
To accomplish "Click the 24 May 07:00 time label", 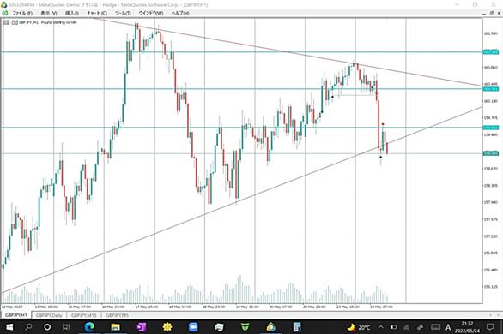I will [381, 307].
